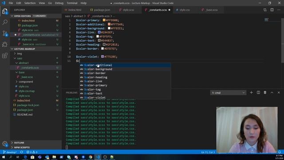Open the Problems panel tab
Viewport: 284px width, 160px height.
[72, 93]
